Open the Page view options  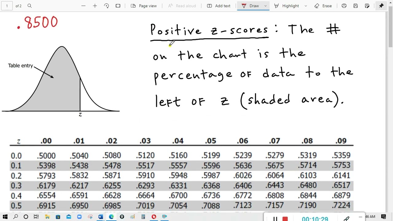[x=144, y=6]
